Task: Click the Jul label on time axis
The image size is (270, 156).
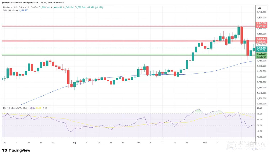Action: pyautogui.click(x=4, y=143)
